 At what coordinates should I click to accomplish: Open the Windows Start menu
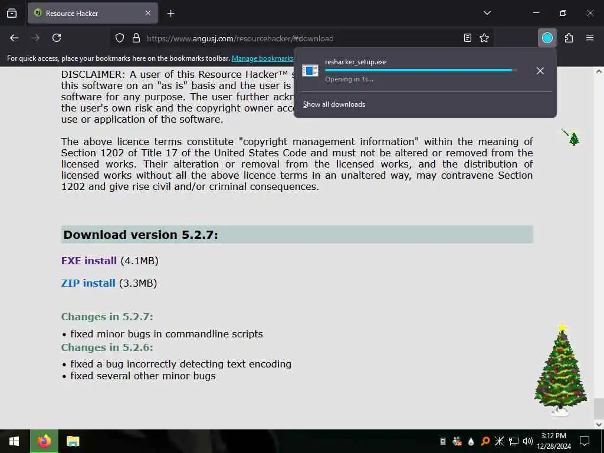[14, 441]
